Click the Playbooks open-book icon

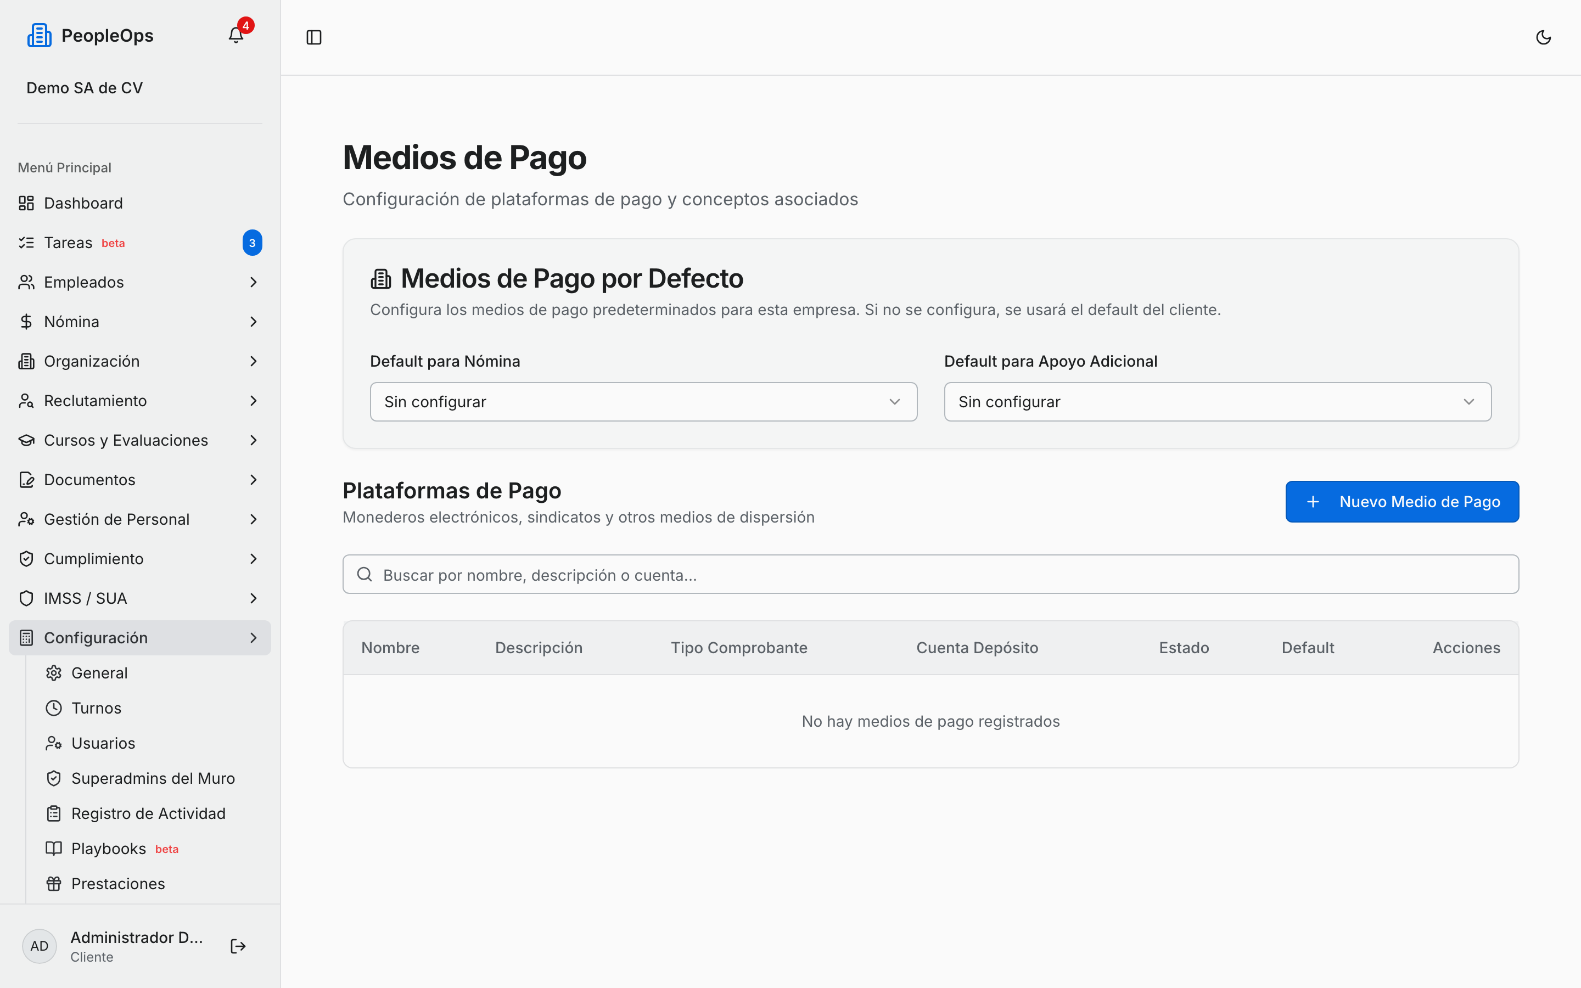pos(54,849)
